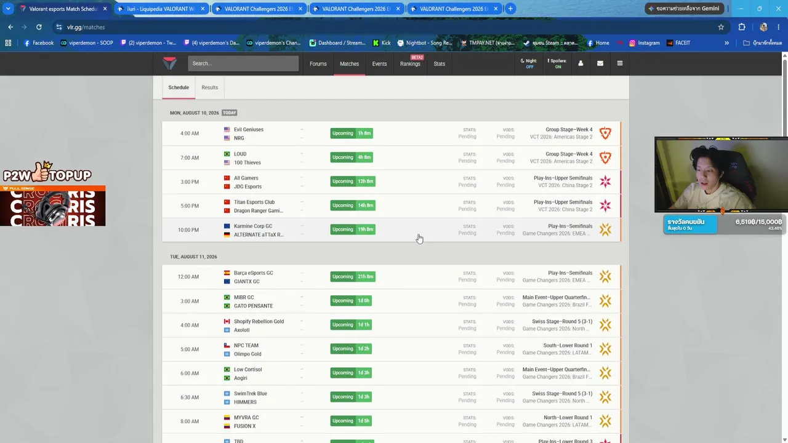Click the China Stage icon in the Titan Esports row
This screenshot has width=788, height=443.
pos(605,206)
